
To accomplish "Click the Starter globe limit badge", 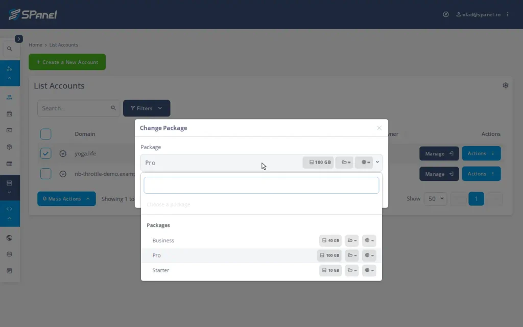I will 369,270.
